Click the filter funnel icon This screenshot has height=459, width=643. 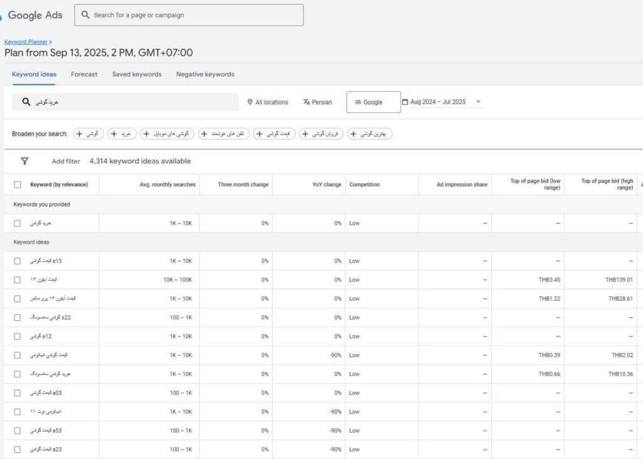click(x=24, y=161)
